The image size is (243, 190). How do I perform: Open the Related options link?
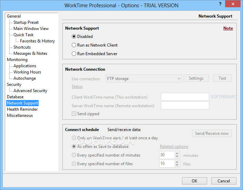(x=174, y=147)
